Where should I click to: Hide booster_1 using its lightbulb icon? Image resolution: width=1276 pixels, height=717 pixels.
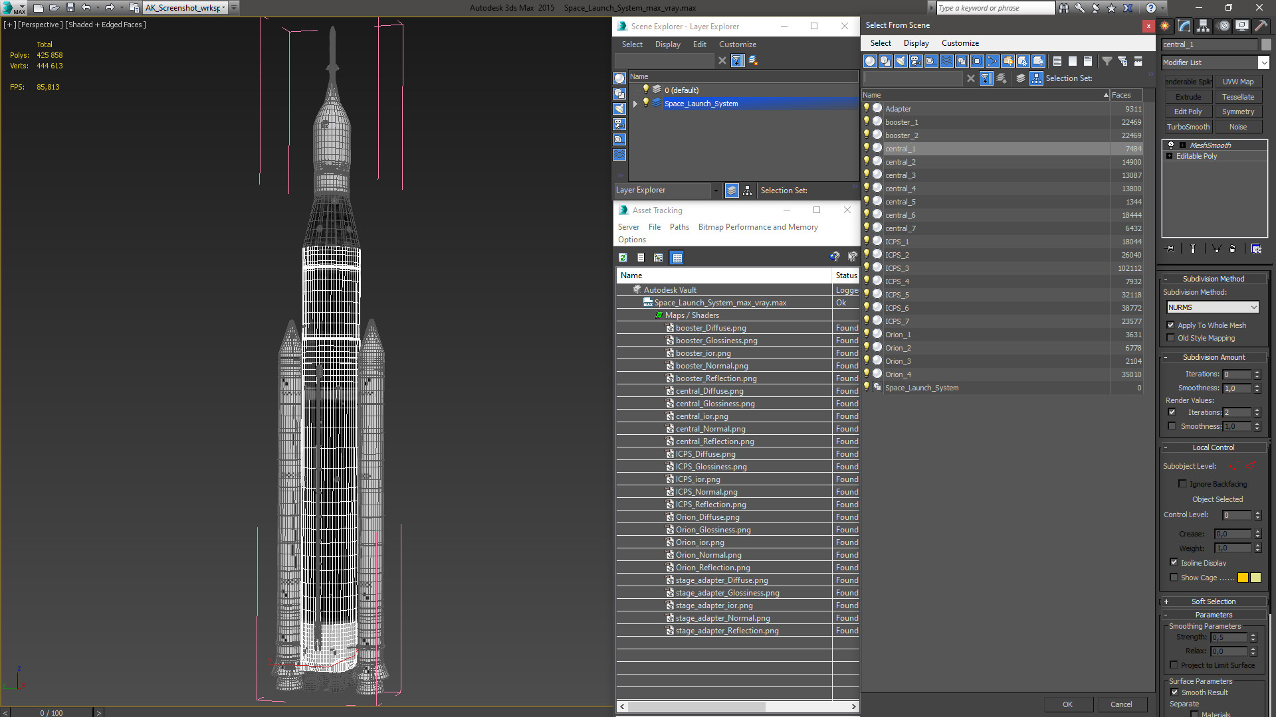[866, 121]
